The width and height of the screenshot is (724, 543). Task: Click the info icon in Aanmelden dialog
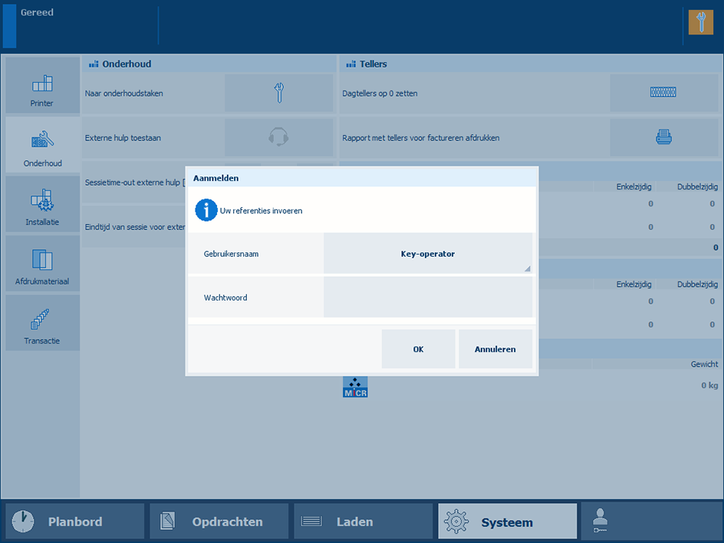coord(206,210)
